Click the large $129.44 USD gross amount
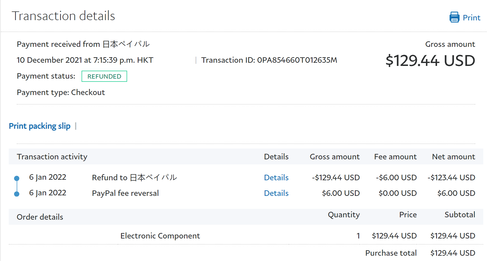This screenshot has width=487, height=261. pos(430,61)
